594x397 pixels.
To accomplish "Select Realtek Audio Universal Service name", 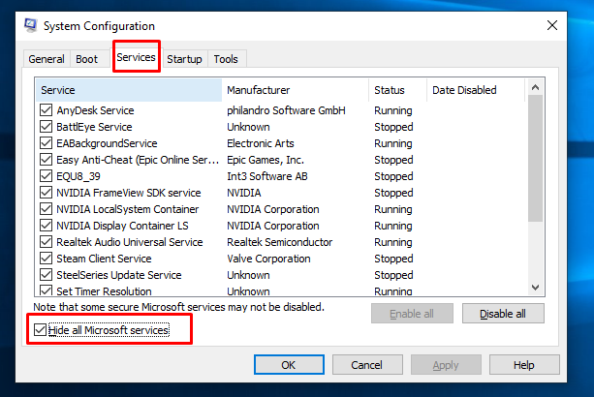I will pos(130,242).
